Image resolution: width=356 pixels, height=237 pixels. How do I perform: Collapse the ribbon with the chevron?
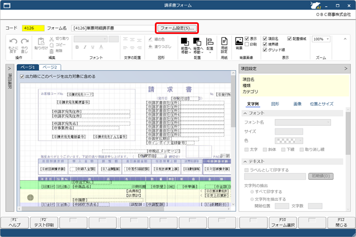coord(345,39)
